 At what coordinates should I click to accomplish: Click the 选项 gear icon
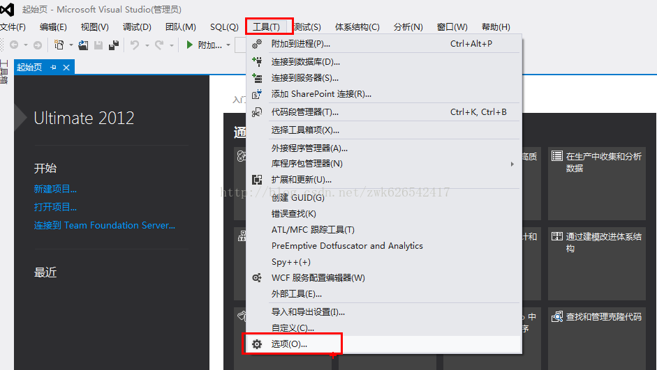coord(257,344)
